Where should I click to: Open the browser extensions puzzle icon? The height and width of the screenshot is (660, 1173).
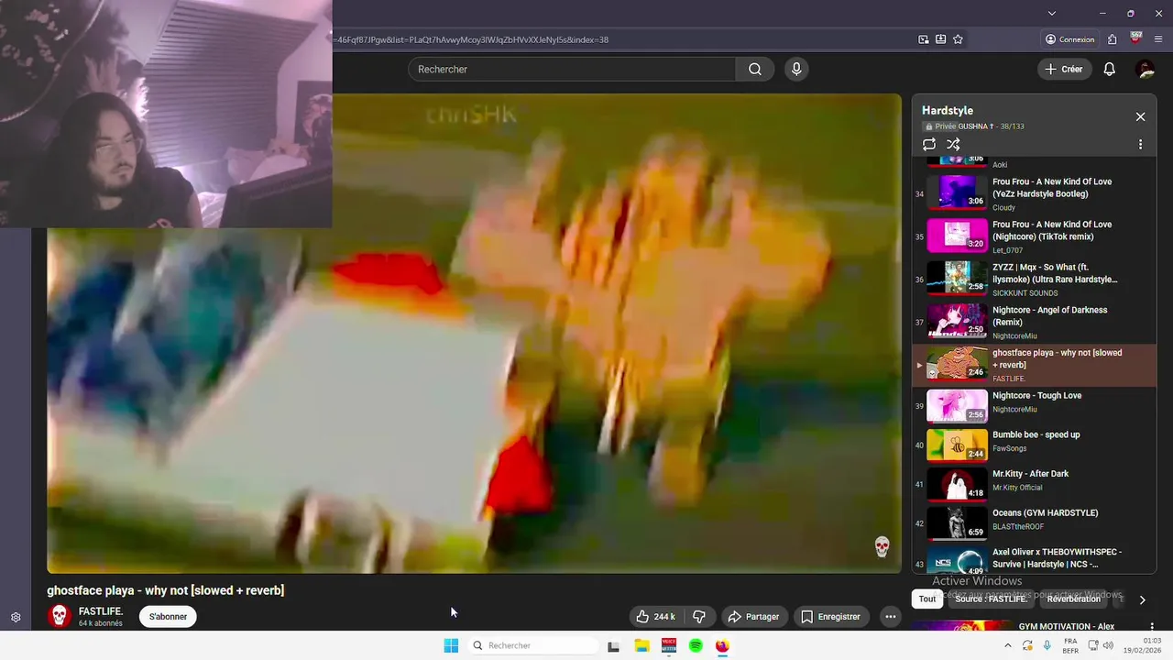(x=1112, y=39)
